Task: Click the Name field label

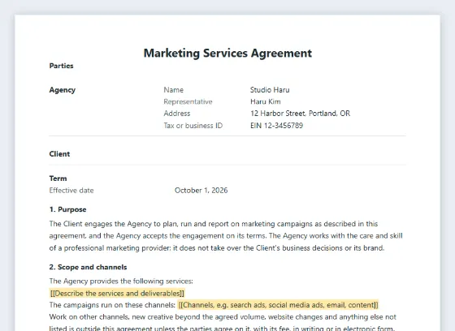Action: coord(174,90)
